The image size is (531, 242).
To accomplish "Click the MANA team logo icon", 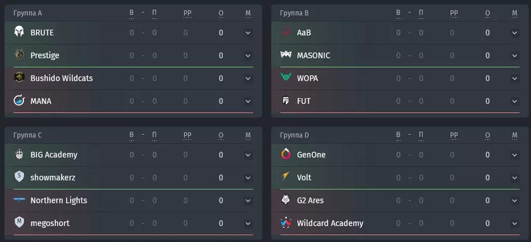I will pos(19,100).
